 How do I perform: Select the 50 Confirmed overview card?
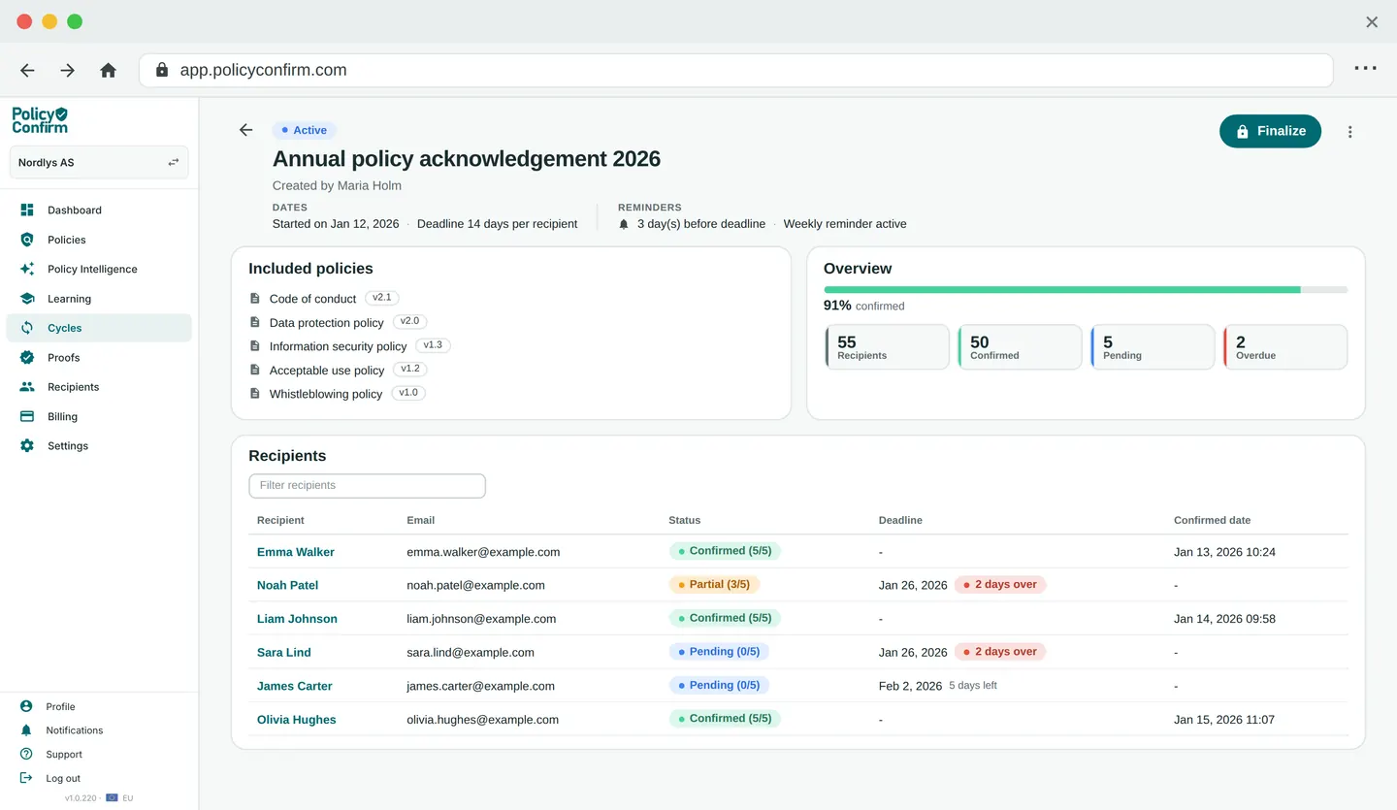(x=1020, y=347)
